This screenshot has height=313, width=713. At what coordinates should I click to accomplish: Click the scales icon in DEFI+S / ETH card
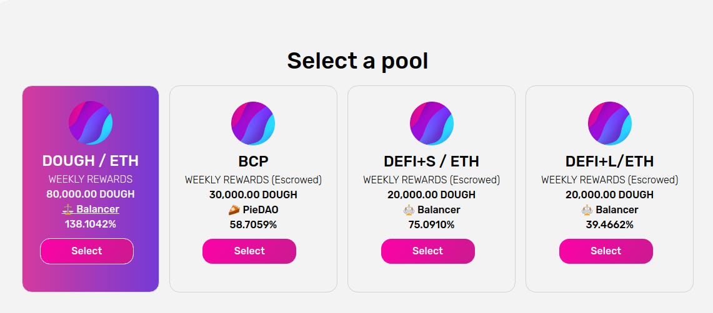coord(409,210)
